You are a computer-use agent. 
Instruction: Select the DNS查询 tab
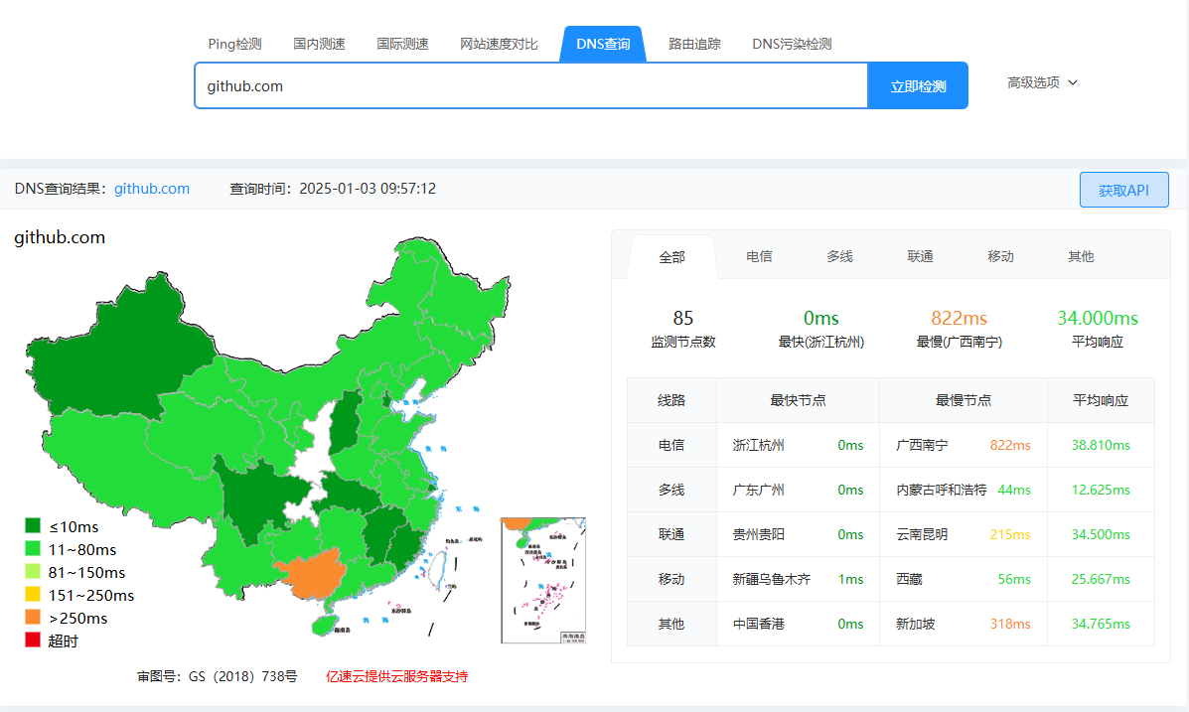point(603,44)
